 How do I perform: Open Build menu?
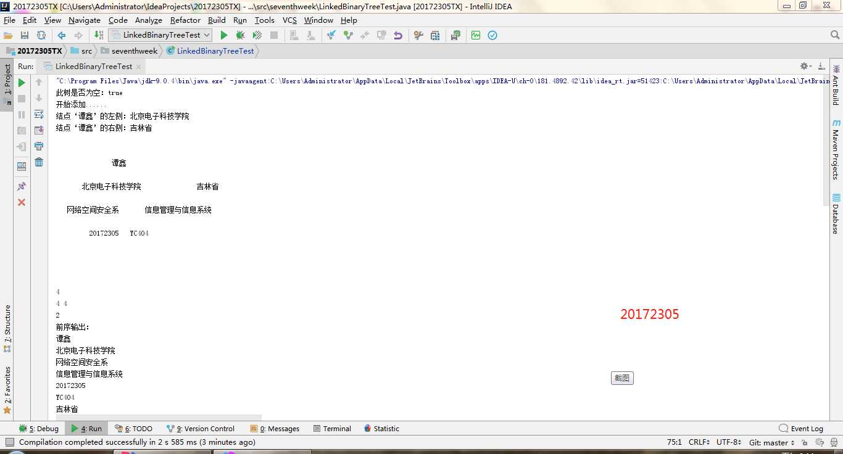point(217,20)
